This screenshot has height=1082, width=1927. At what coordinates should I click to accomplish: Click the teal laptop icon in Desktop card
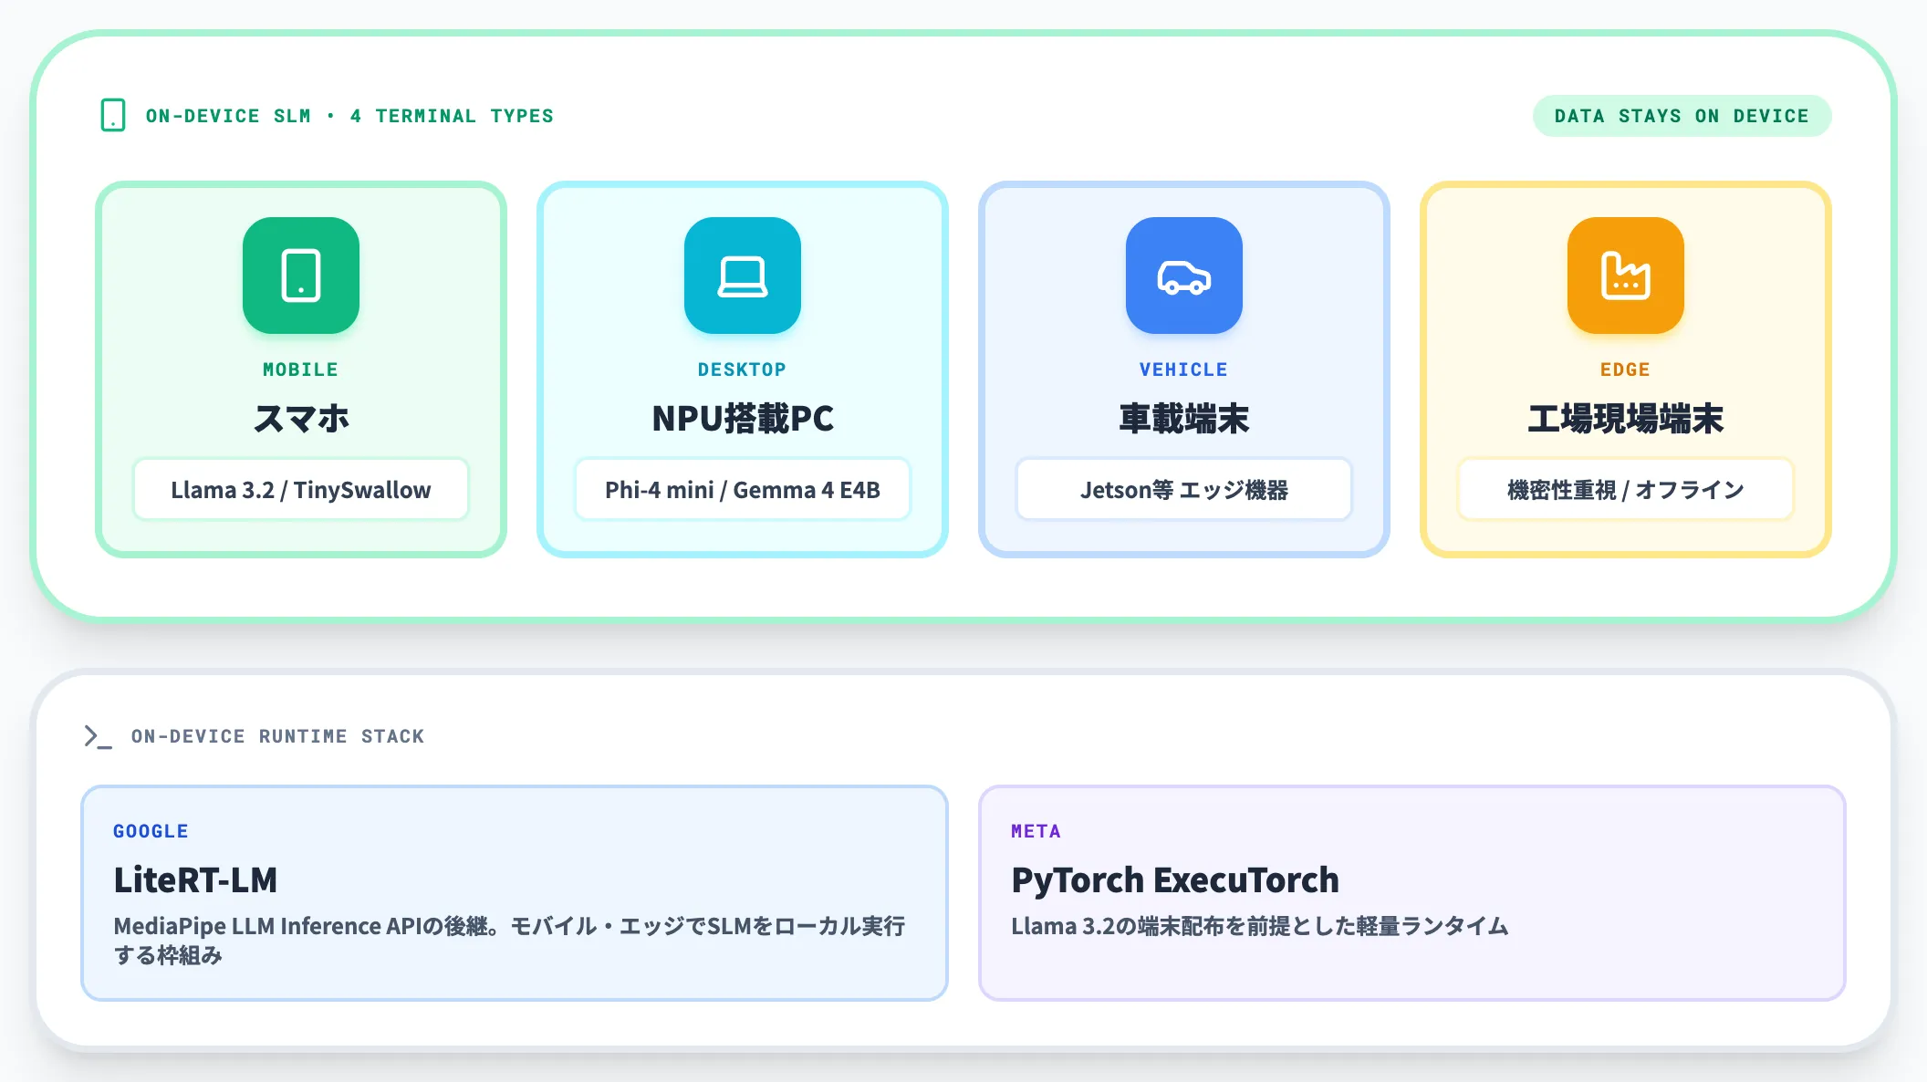[743, 276]
